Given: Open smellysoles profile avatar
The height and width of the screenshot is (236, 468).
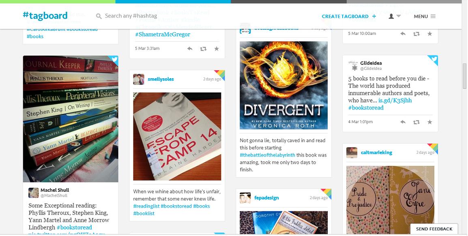Looking at the screenshot, I should (138, 79).
